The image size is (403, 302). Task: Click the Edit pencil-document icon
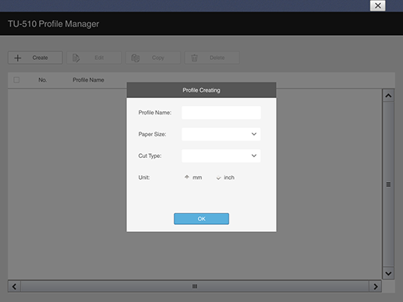click(76, 58)
